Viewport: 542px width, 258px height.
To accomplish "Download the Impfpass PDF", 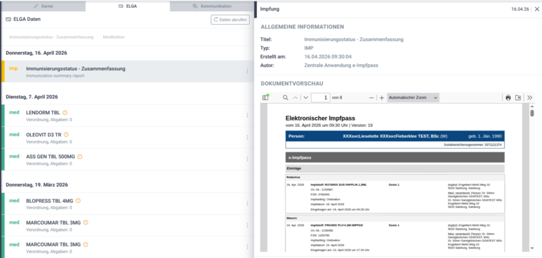I will [518, 98].
